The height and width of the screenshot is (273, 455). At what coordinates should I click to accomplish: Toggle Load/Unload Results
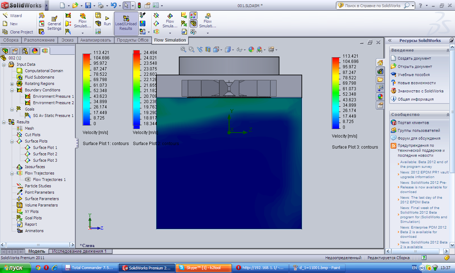tap(126, 23)
